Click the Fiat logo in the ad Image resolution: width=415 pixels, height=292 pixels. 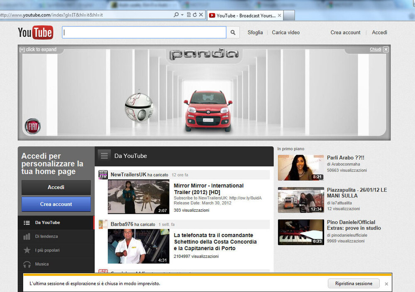(32, 126)
